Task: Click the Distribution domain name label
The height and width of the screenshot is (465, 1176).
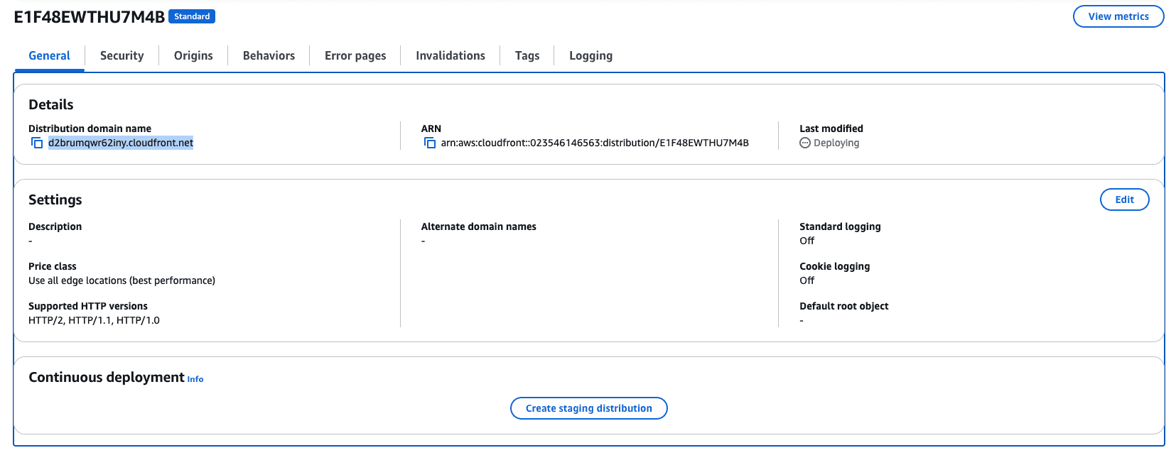Action: click(90, 128)
